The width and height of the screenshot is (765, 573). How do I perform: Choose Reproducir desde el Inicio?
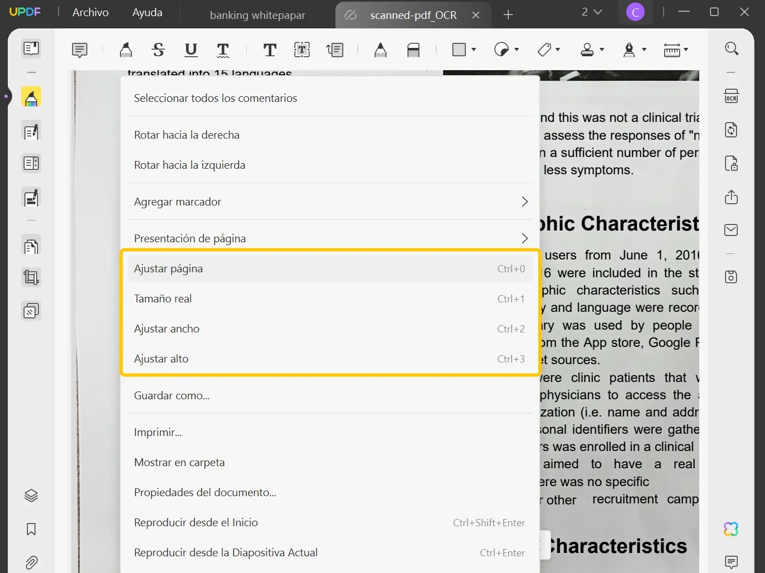[x=330, y=522]
